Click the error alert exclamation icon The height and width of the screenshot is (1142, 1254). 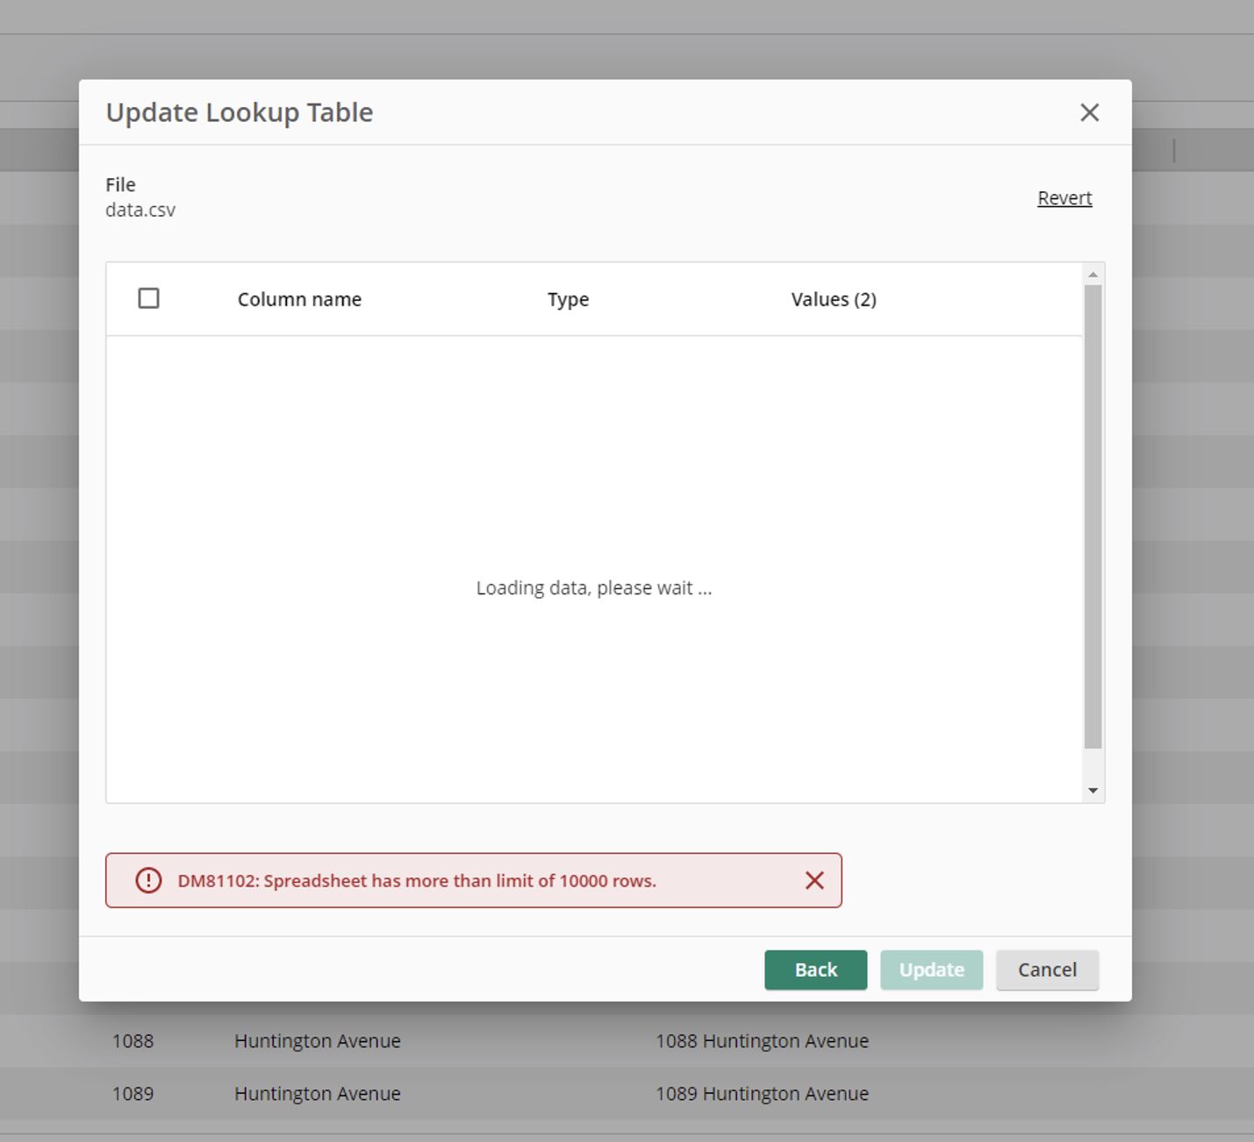(x=148, y=880)
